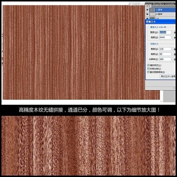The image size is (177, 177).
Task: Hide the 11 副本 layer with its eye icon
Action: coord(147,10)
